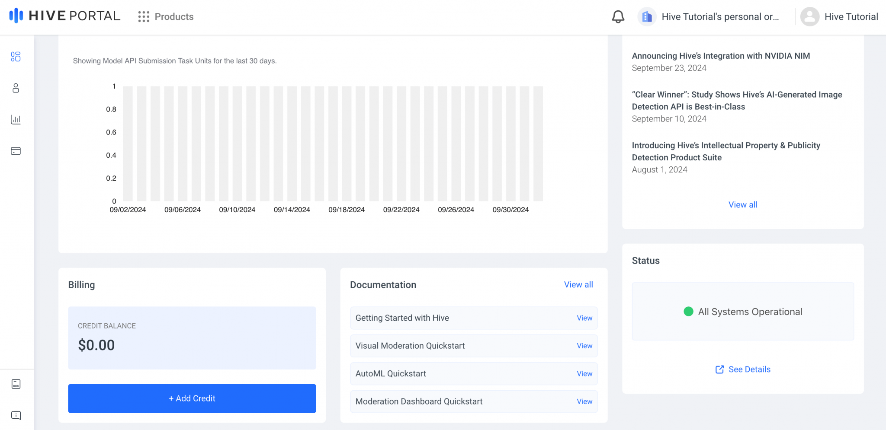The height and width of the screenshot is (430, 886).
Task: Open notifications via the bell icon
Action: click(618, 16)
